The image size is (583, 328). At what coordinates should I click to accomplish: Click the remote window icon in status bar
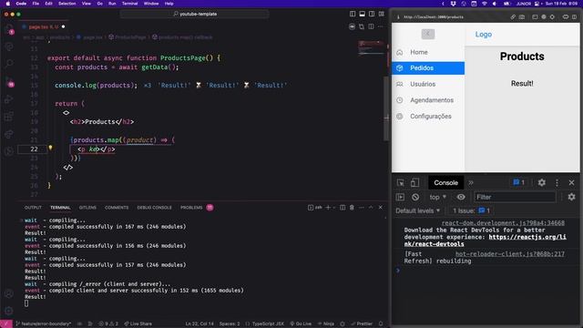(x=6, y=324)
